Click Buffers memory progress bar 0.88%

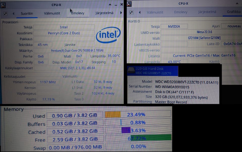tap(138, 122)
